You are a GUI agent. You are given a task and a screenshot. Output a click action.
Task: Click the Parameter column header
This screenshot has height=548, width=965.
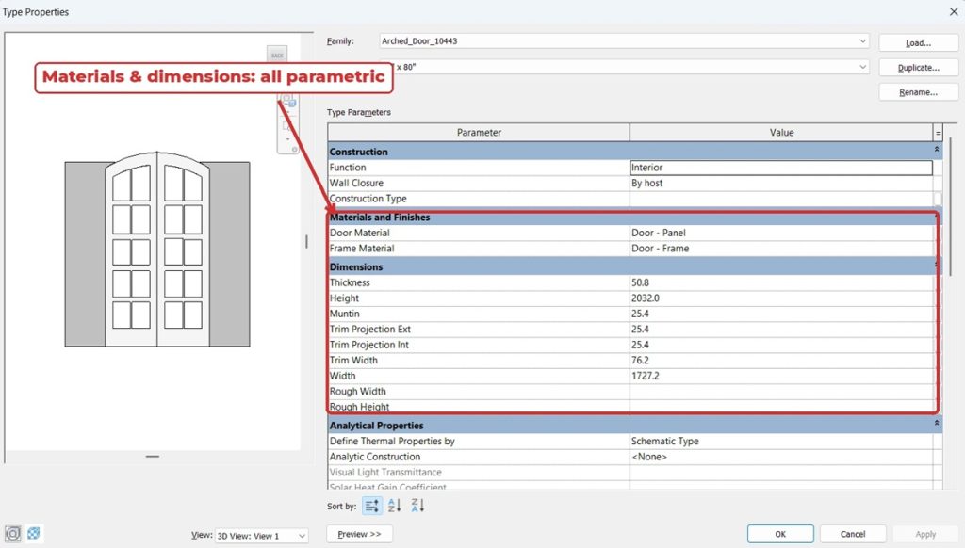(x=479, y=132)
